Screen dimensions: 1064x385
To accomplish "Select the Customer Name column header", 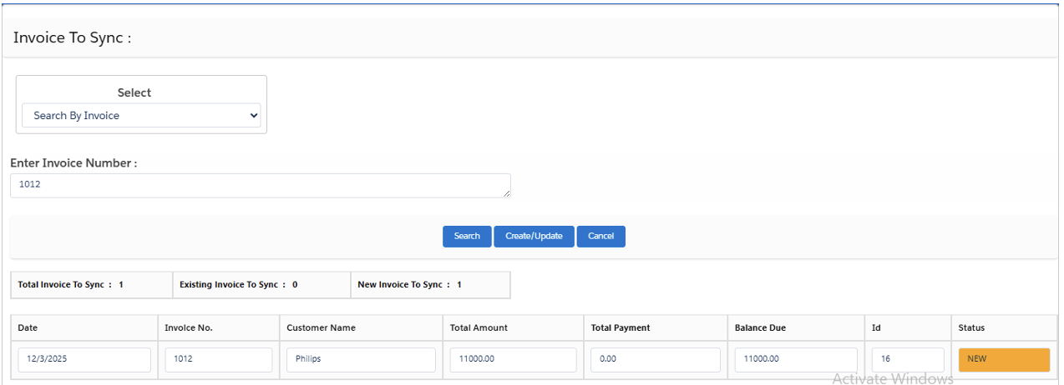I will tap(321, 328).
